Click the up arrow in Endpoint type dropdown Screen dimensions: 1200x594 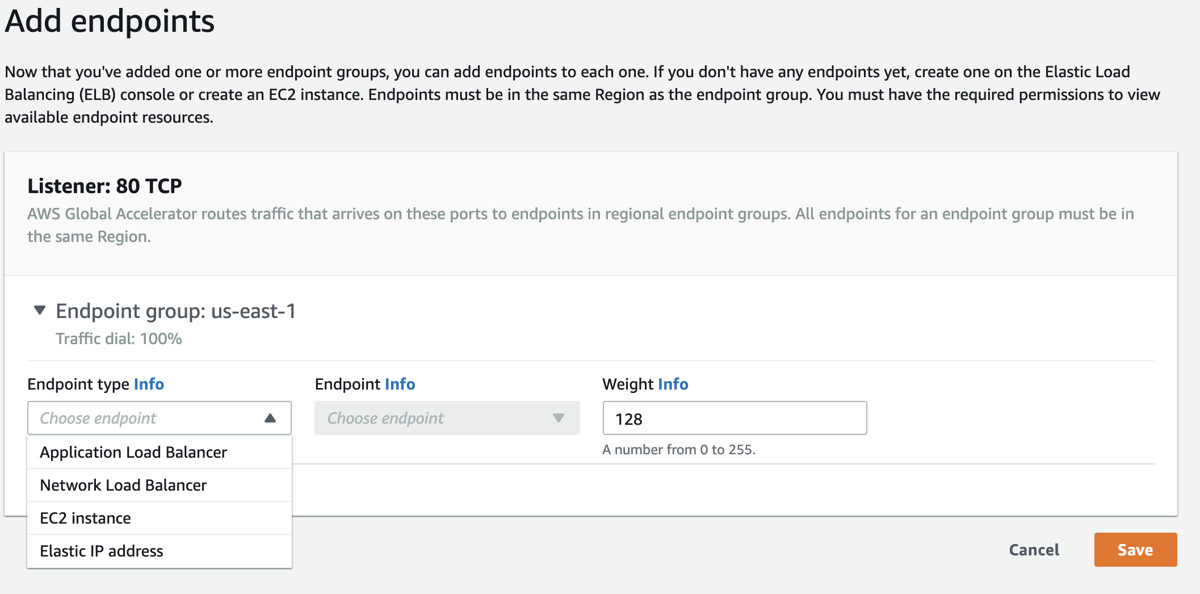(270, 419)
